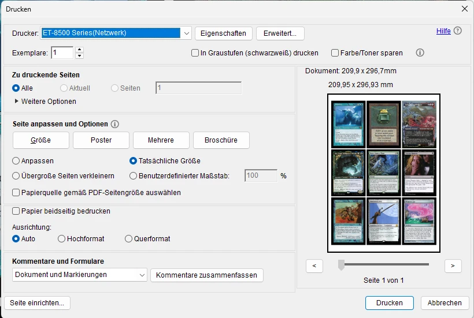Select the Anpassen radio option
Image resolution: width=474 pixels, height=318 pixels.
(16, 161)
